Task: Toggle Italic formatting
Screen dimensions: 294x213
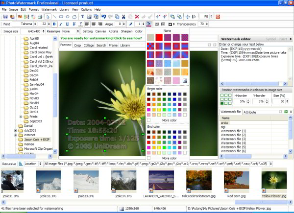Action: pos(61,24)
